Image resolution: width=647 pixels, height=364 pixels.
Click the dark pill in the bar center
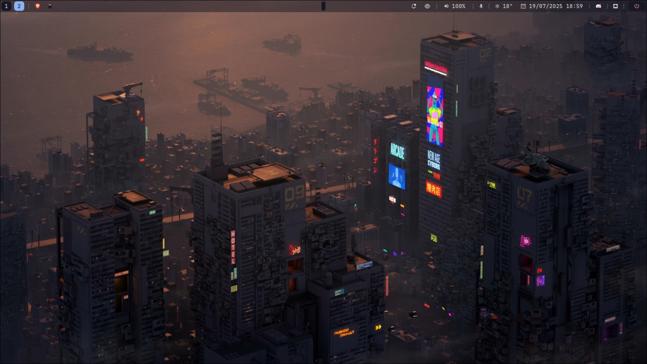[x=323, y=6]
